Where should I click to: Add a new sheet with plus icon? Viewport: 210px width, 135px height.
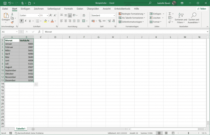[33, 129]
